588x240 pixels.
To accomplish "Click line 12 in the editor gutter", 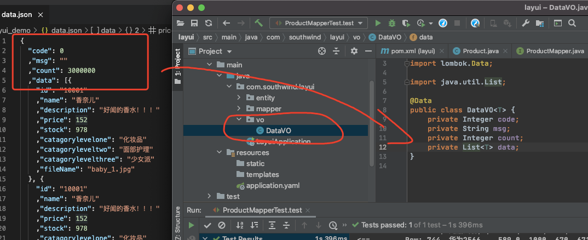I will 382,147.
